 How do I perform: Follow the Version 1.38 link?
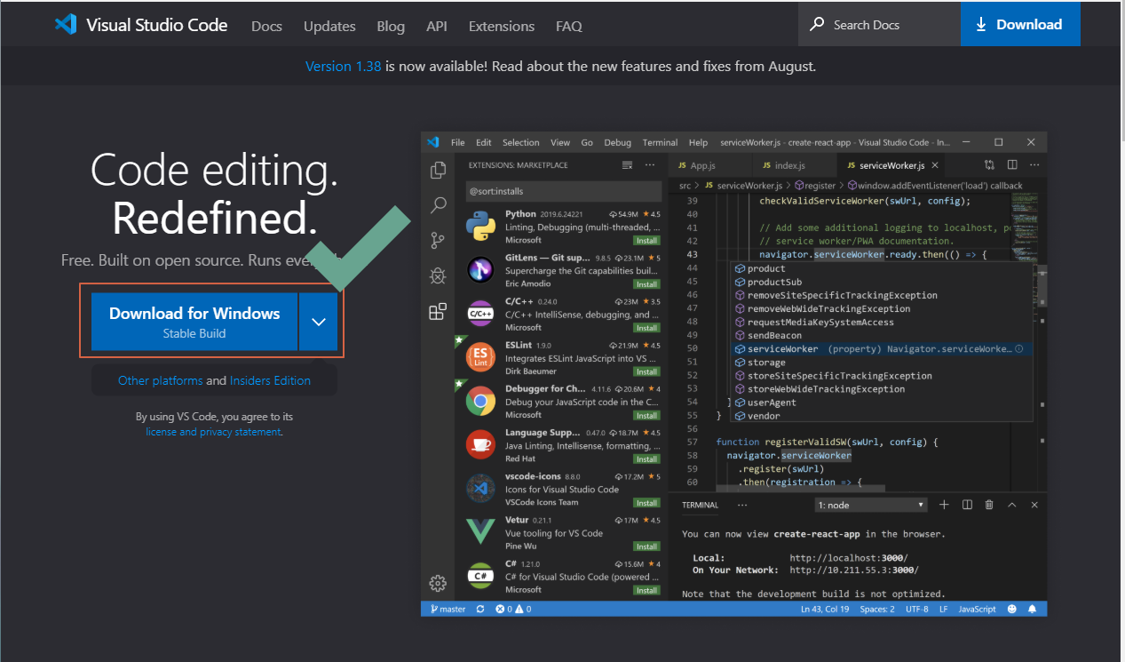pyautogui.click(x=343, y=66)
